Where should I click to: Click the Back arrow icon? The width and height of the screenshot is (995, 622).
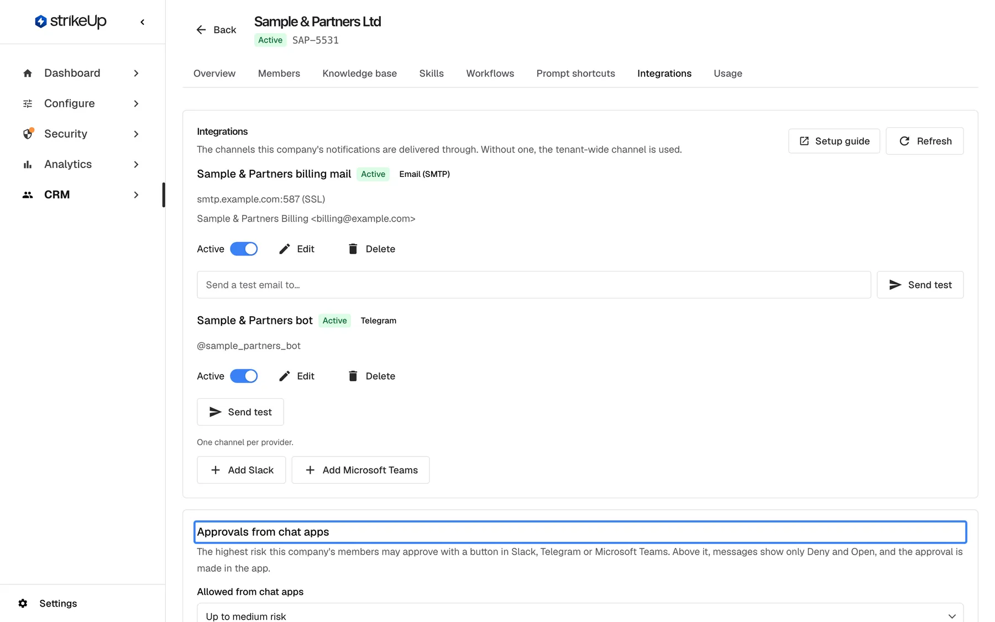pos(201,30)
